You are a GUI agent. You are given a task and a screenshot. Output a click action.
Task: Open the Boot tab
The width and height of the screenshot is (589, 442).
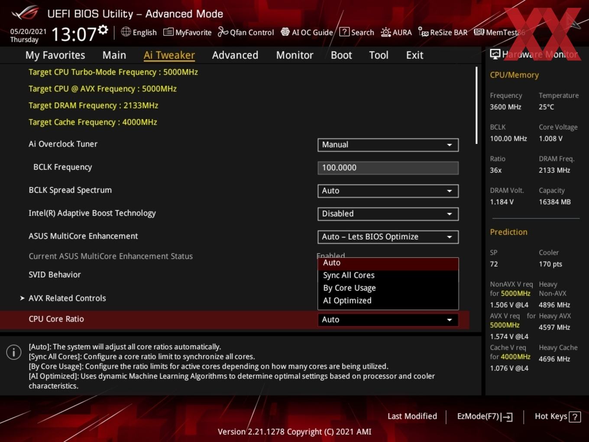(341, 55)
